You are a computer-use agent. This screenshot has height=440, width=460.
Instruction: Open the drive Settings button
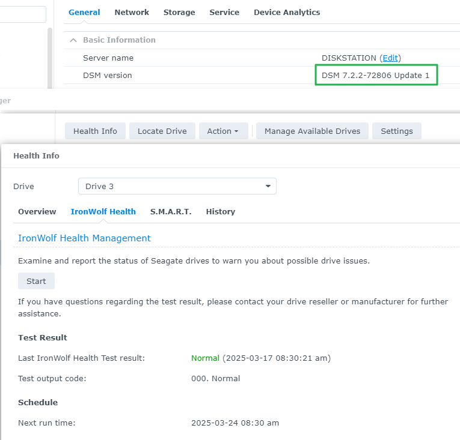click(396, 131)
